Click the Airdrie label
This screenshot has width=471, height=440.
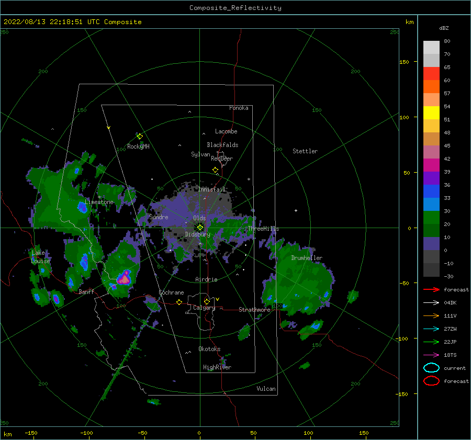[206, 279]
